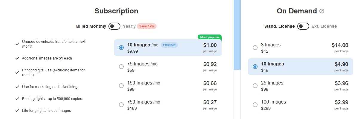
Task: Click the On Demand help question icon
Action: click(322, 11)
